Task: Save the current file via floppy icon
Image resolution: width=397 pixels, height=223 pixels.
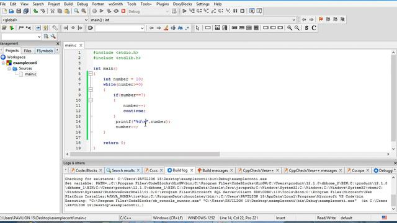Action: pyautogui.click(x=19, y=11)
